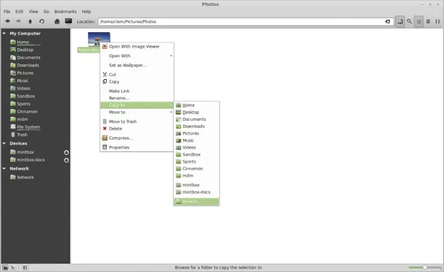
Task: Open the Computer toolbar icon
Action: 68,21
